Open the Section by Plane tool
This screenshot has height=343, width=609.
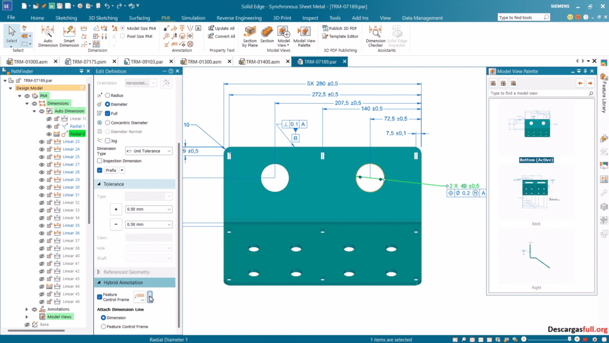[x=251, y=35]
